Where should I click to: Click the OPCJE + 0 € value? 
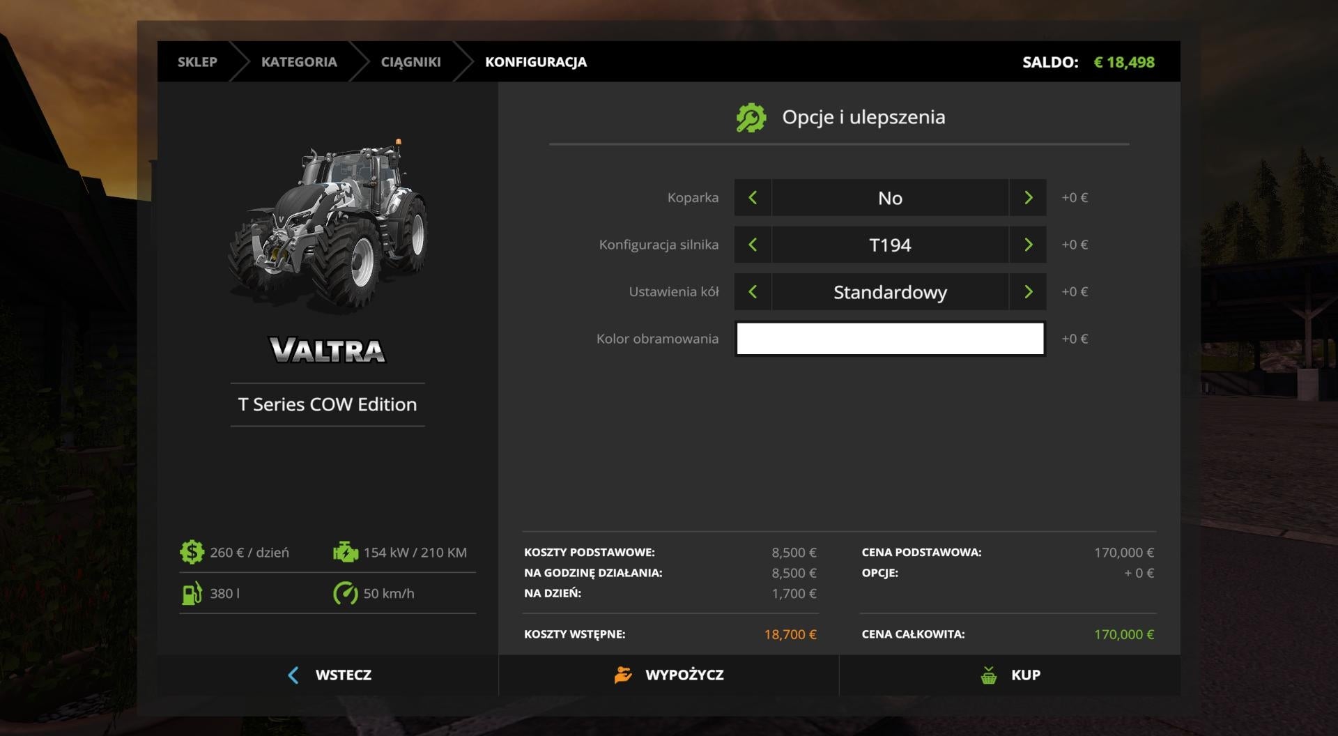tap(1139, 573)
